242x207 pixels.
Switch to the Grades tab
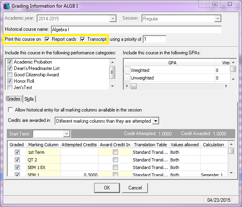tap(14, 99)
